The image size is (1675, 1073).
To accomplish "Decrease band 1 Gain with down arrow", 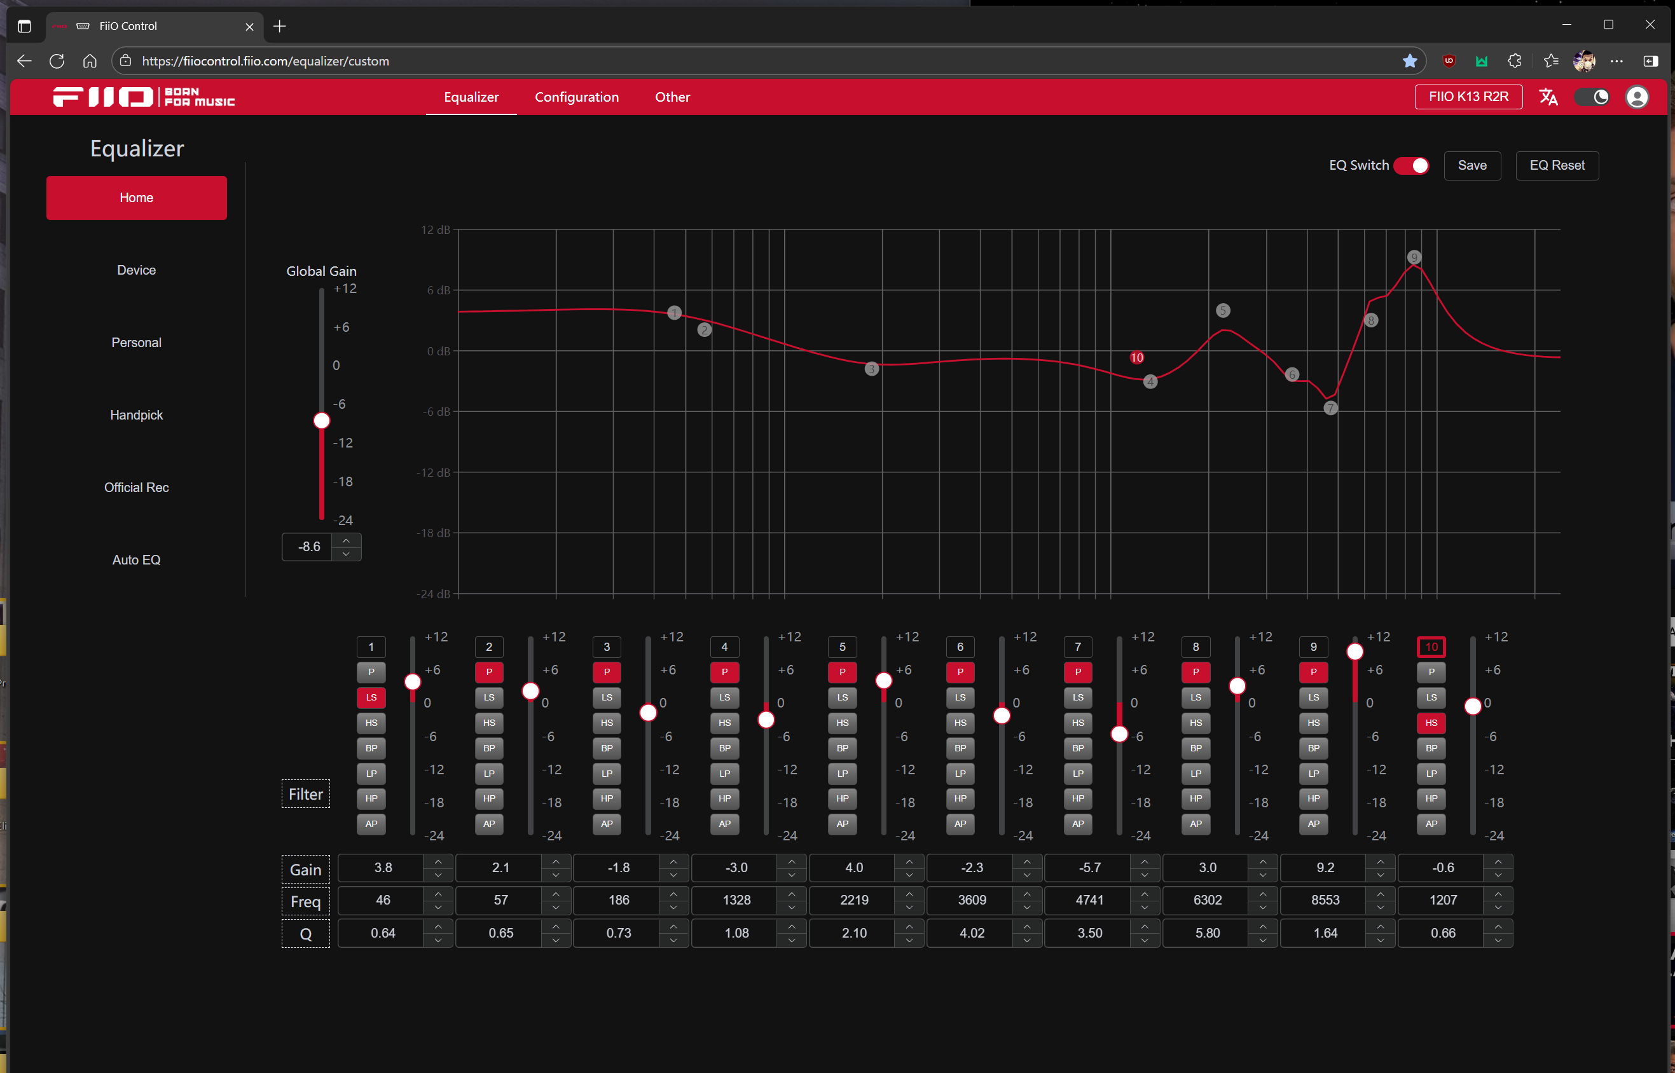I will pos(438,875).
